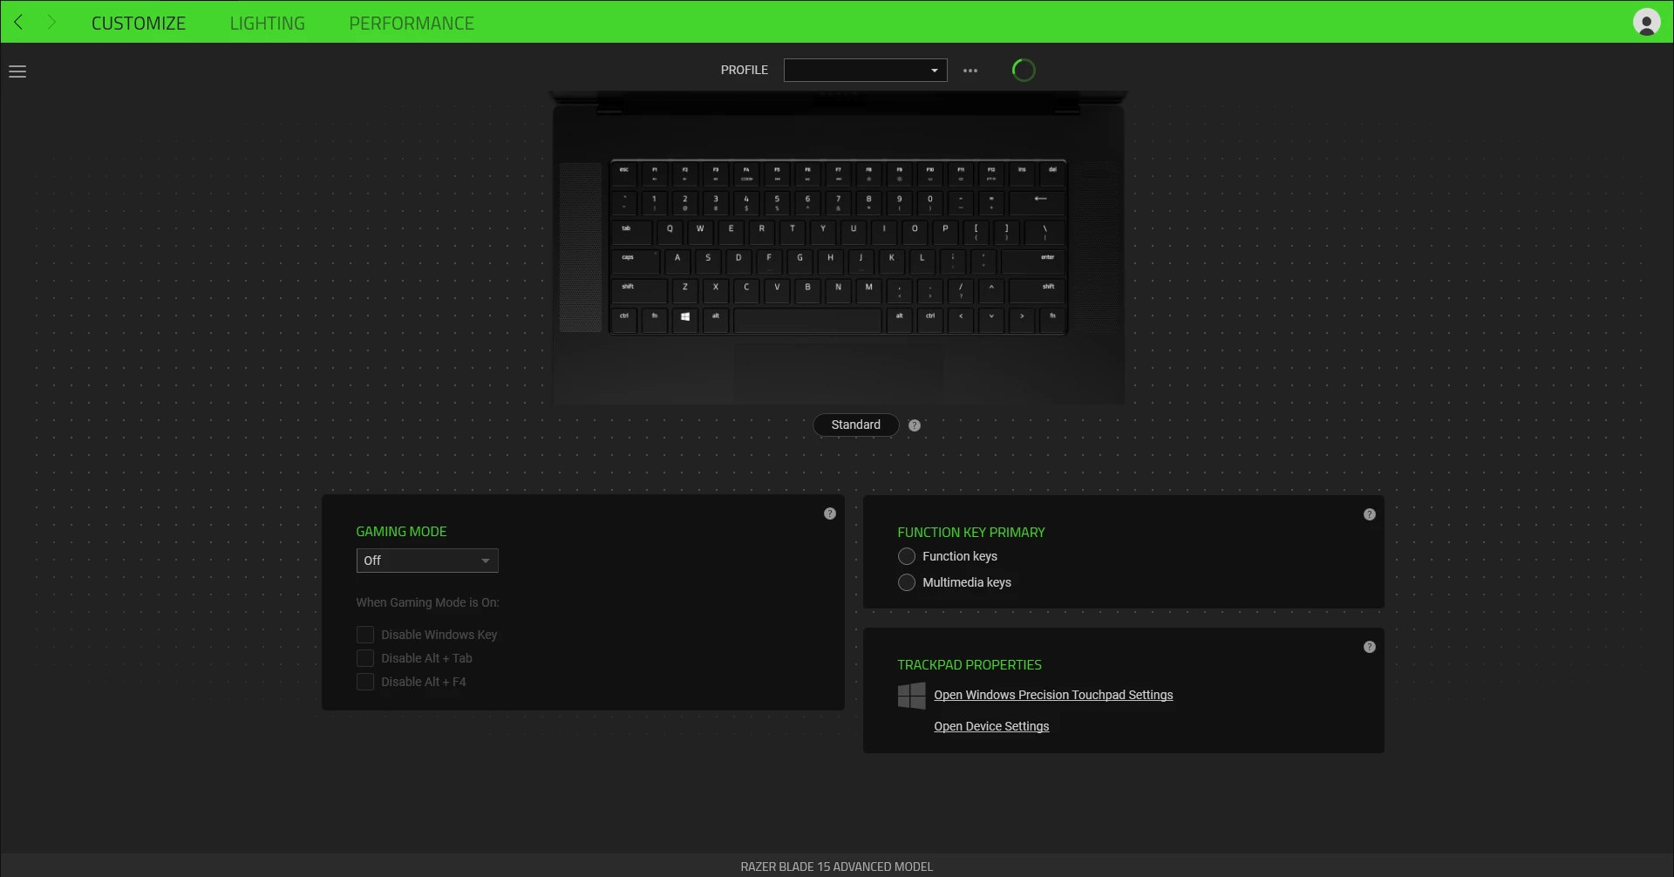Screen dimensions: 1674x877
Task: Select the A key on keyboard
Action: [677, 261]
